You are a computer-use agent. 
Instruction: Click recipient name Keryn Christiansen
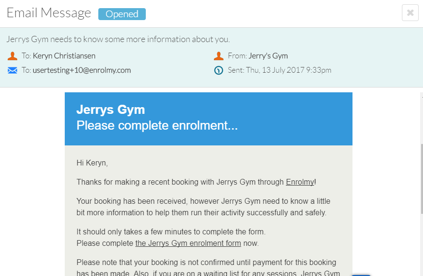64,55
